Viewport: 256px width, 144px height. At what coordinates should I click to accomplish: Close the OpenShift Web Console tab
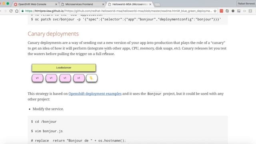56,4
